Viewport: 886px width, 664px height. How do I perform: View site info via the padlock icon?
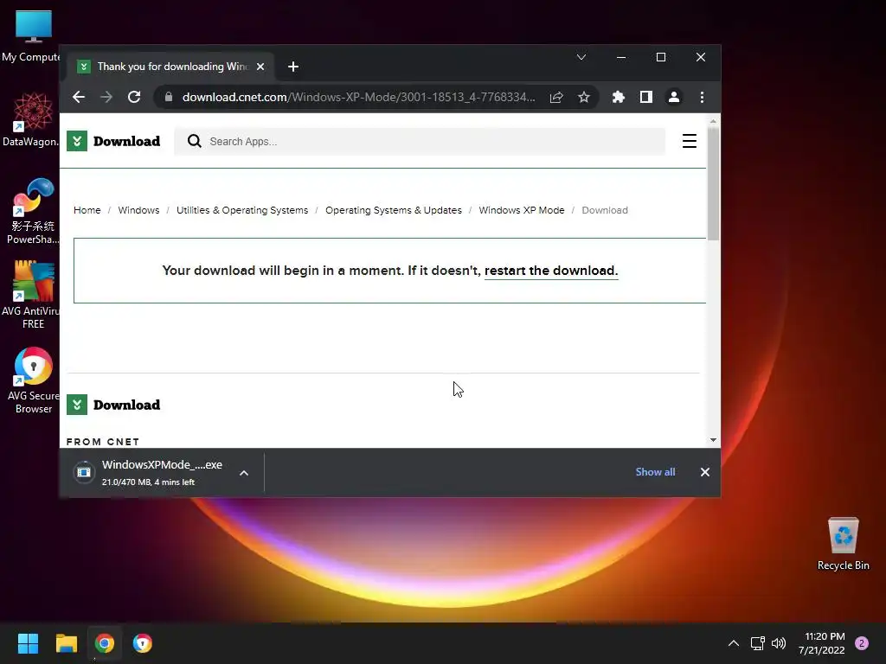(x=169, y=97)
